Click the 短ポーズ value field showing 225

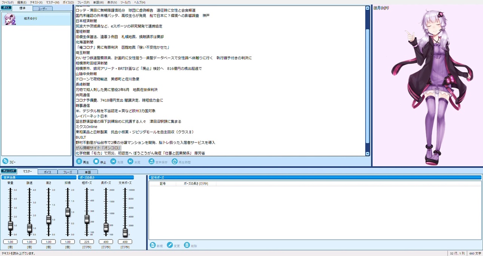point(87,242)
